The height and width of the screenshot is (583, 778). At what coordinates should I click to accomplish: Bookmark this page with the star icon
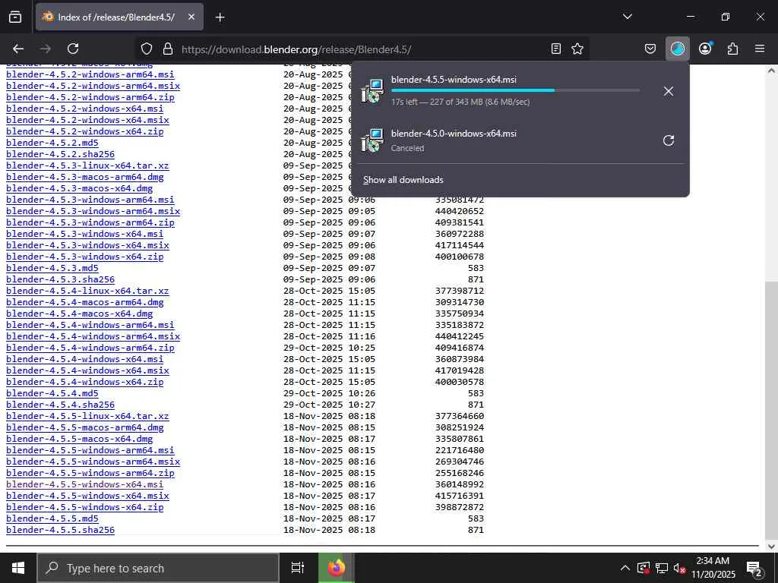pyautogui.click(x=577, y=49)
